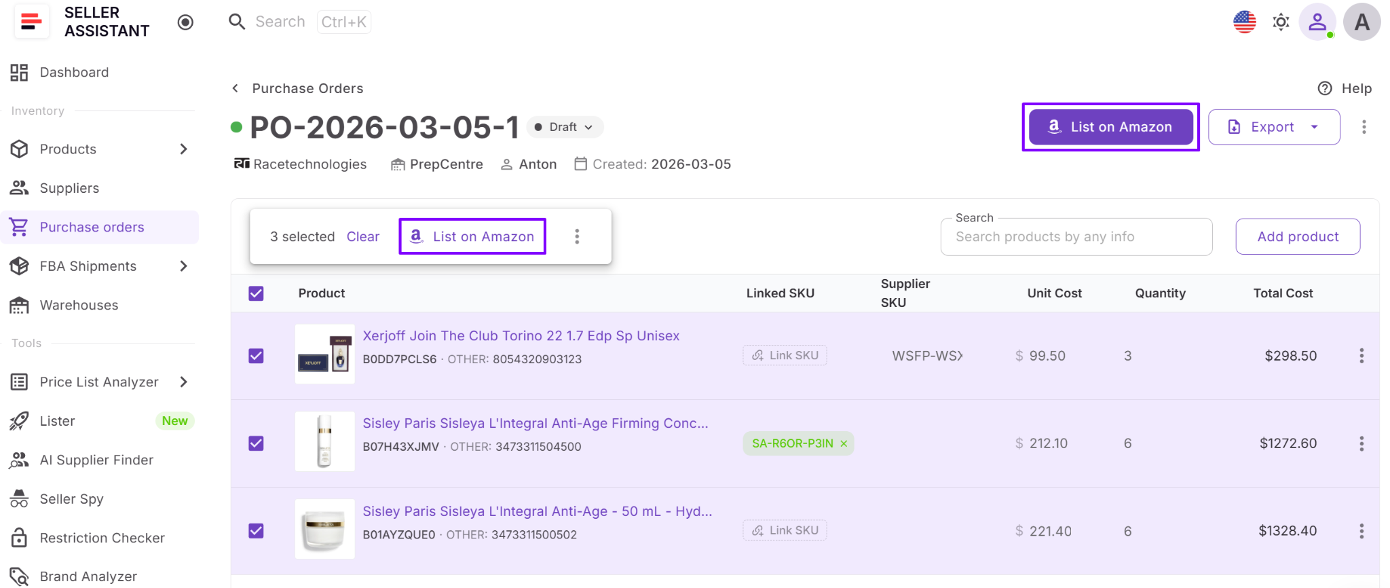
Task: Click the Sisley tube bottle thumbnail
Action: pyautogui.click(x=324, y=441)
